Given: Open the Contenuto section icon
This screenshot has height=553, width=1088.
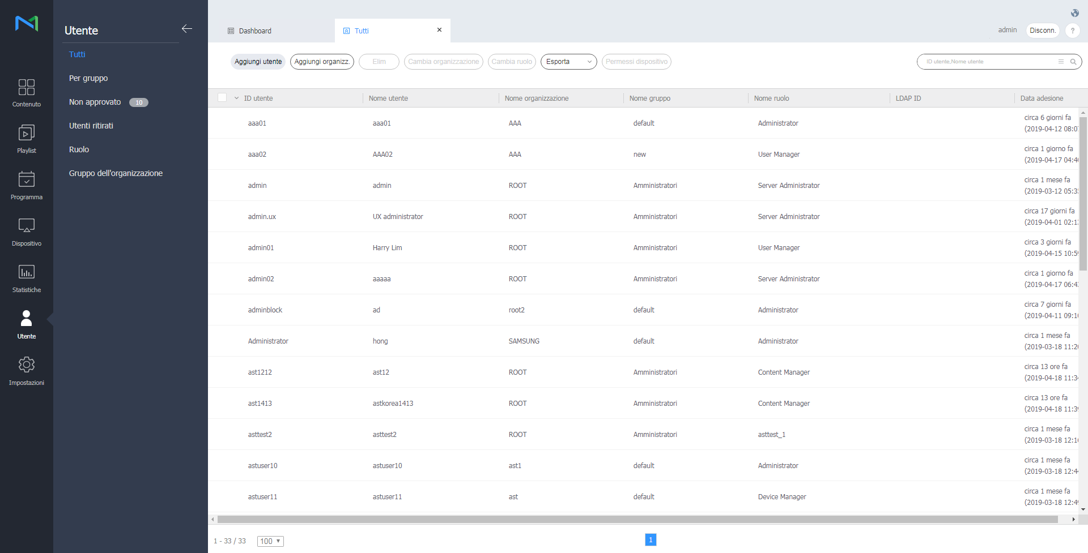Looking at the screenshot, I should (26, 87).
